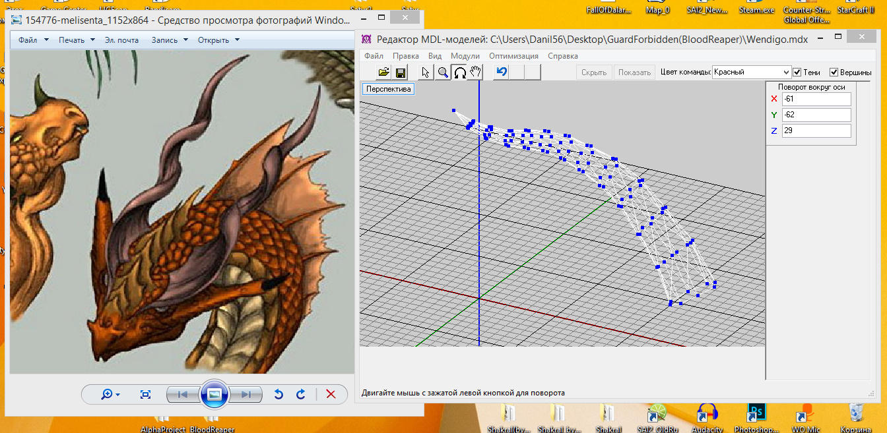Activate the rotate view tool
This screenshot has height=433, width=887.
[459, 72]
